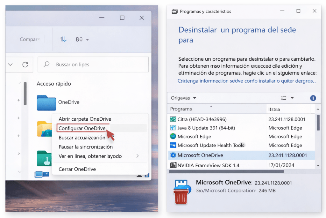Open the Compar dropdown in Explorer toolbar
Image resolution: width=326 pixels, height=218 pixels.
[x=30, y=39]
